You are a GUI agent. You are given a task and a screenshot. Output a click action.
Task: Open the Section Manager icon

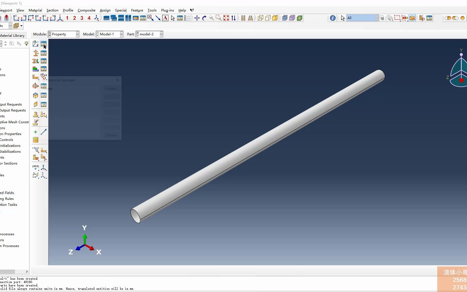point(44,53)
